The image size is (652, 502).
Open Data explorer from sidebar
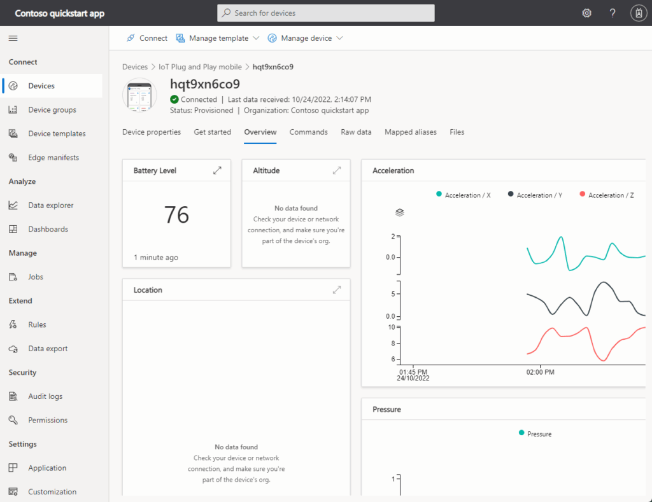coord(51,206)
